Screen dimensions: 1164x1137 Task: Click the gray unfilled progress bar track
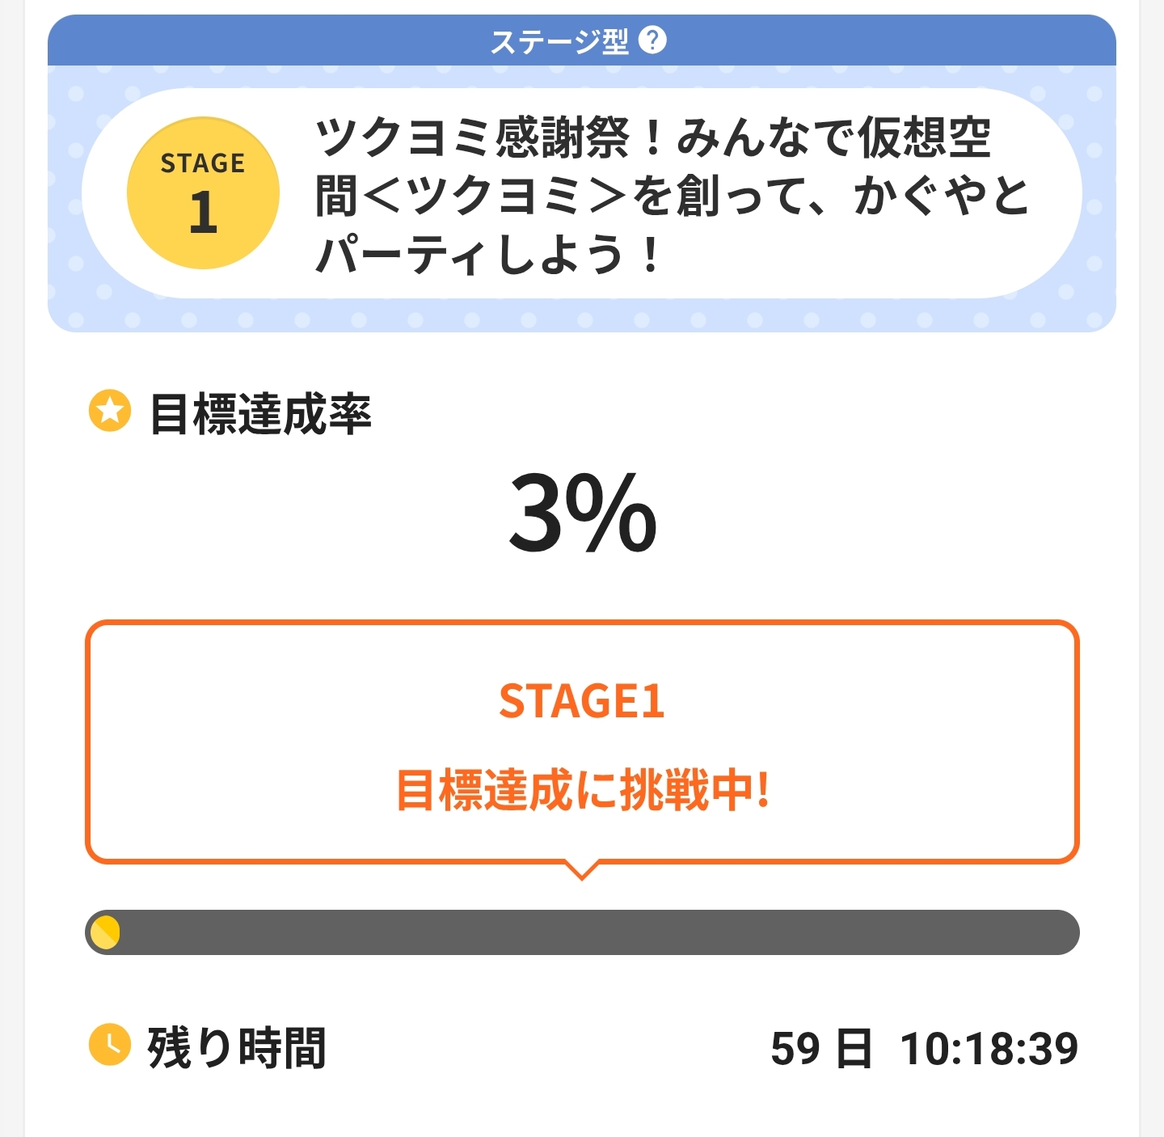598,932
